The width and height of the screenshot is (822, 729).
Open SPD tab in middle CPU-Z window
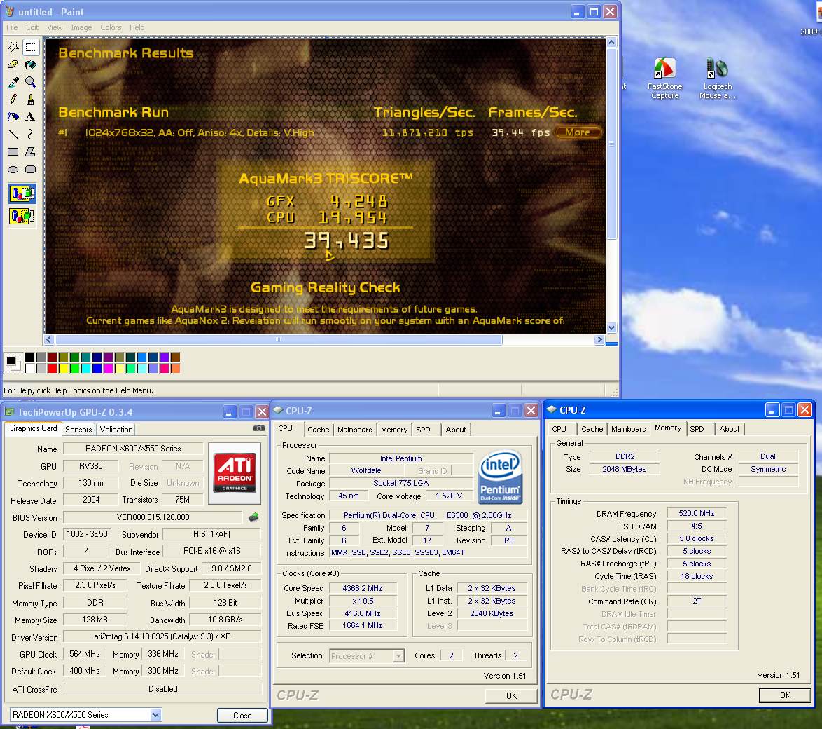point(423,429)
